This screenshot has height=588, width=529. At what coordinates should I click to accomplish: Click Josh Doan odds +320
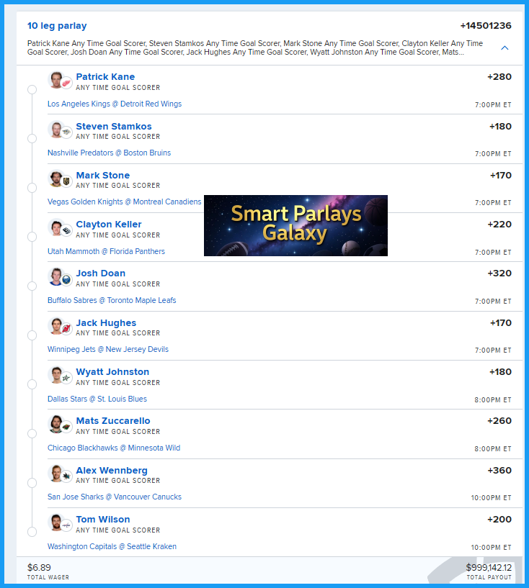499,273
